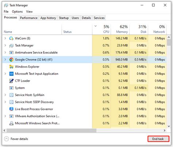
Task: Click the vertical scrollbar thumb
Action: [x=169, y=42]
